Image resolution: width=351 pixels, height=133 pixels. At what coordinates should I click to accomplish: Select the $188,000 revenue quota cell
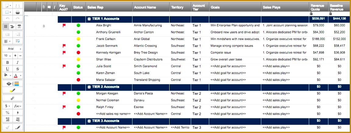(318, 39)
